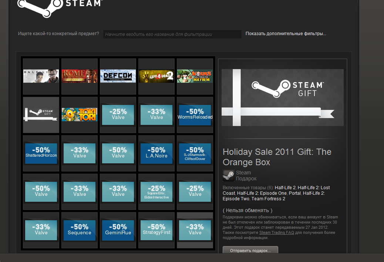Click the title "Holiday Sale 2011 Gift: The Orange Box"

pyautogui.click(x=277, y=157)
